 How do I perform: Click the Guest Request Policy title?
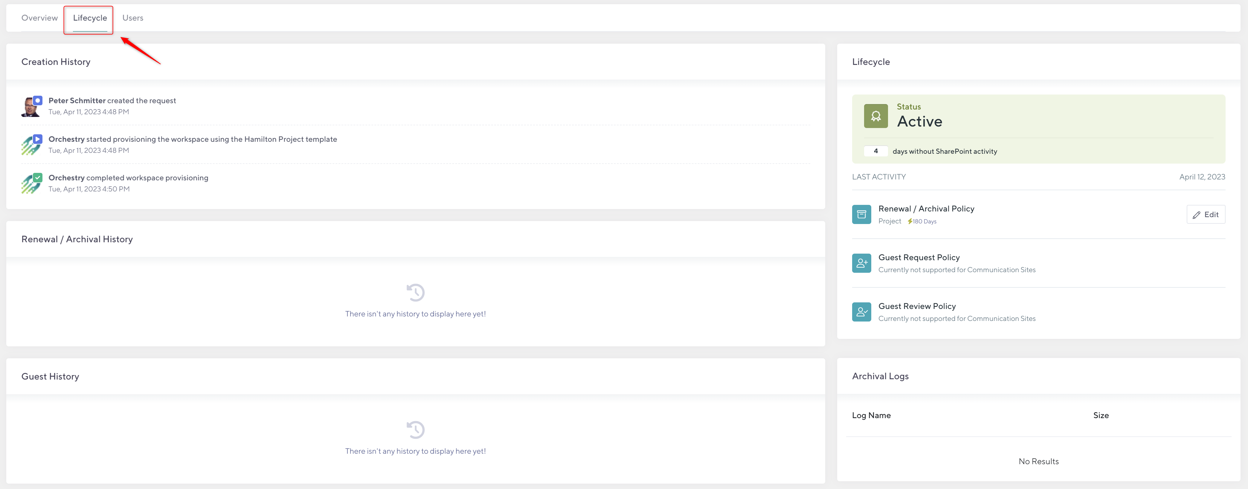pos(919,257)
